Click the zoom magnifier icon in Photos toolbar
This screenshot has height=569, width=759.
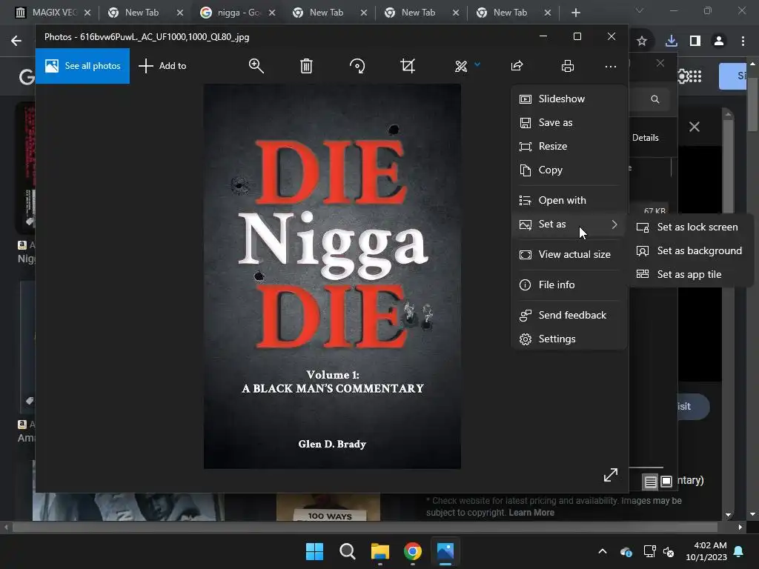[256, 66]
